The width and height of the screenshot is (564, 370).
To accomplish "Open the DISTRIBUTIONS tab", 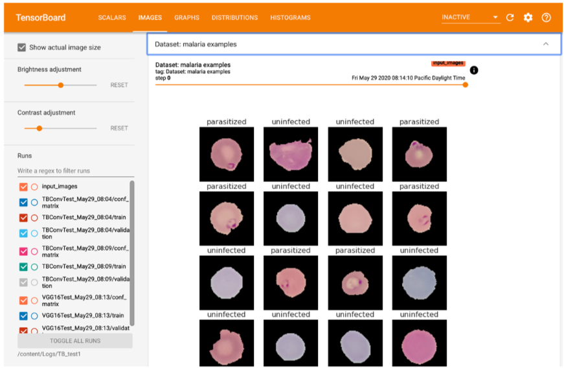I will pyautogui.click(x=234, y=17).
